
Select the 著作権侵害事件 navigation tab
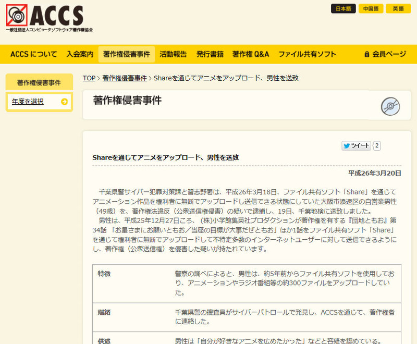click(x=126, y=54)
